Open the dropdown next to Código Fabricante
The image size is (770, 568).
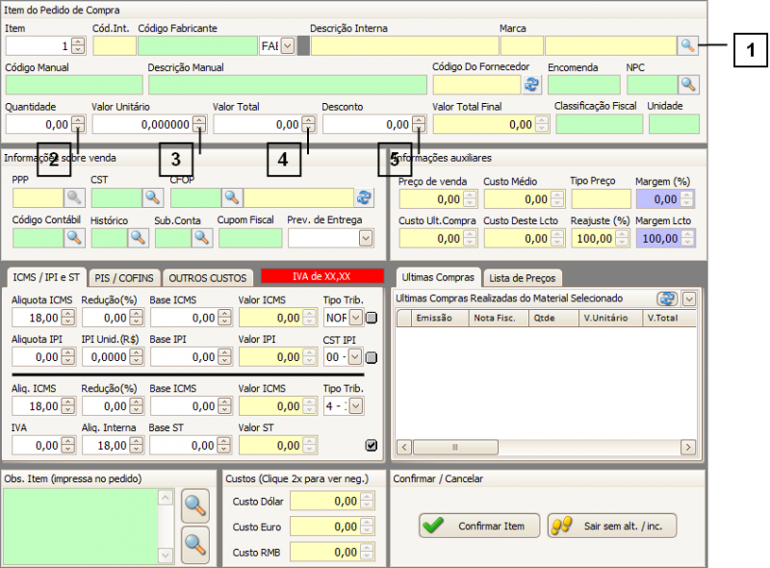tap(286, 45)
